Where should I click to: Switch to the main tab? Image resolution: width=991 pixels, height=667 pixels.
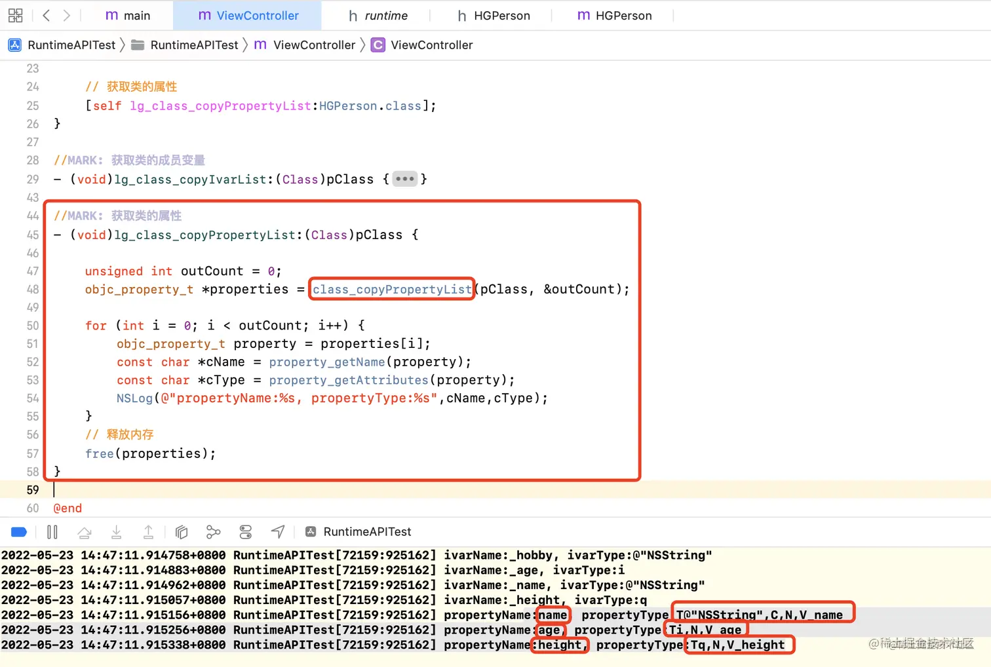[128, 15]
